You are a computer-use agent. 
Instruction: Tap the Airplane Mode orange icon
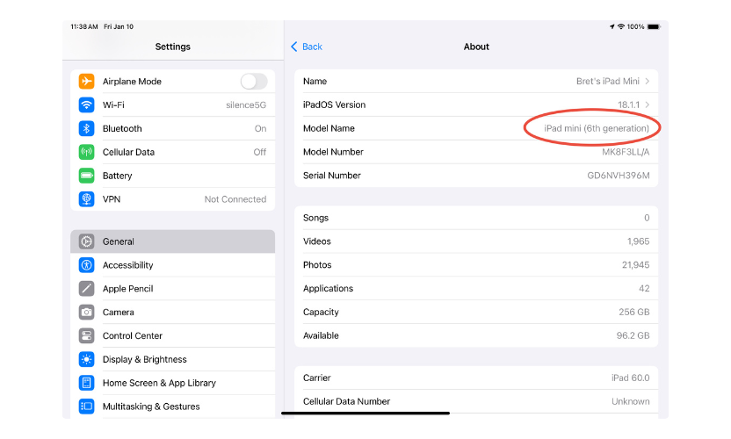[x=86, y=81]
